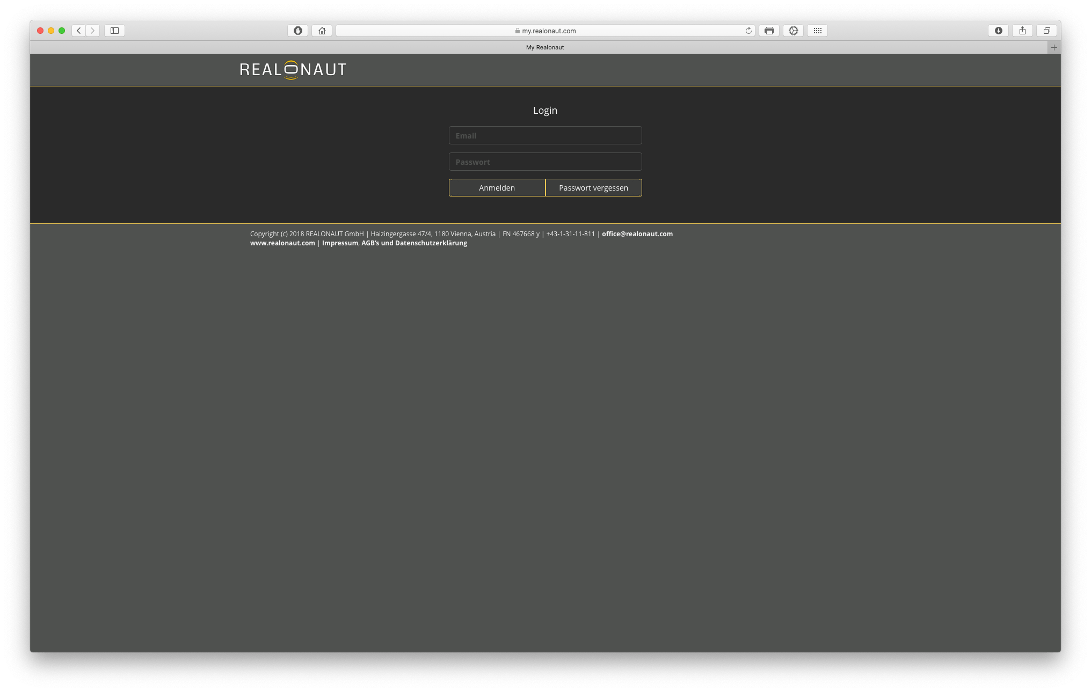Click the Safari forward arrow

pyautogui.click(x=93, y=31)
